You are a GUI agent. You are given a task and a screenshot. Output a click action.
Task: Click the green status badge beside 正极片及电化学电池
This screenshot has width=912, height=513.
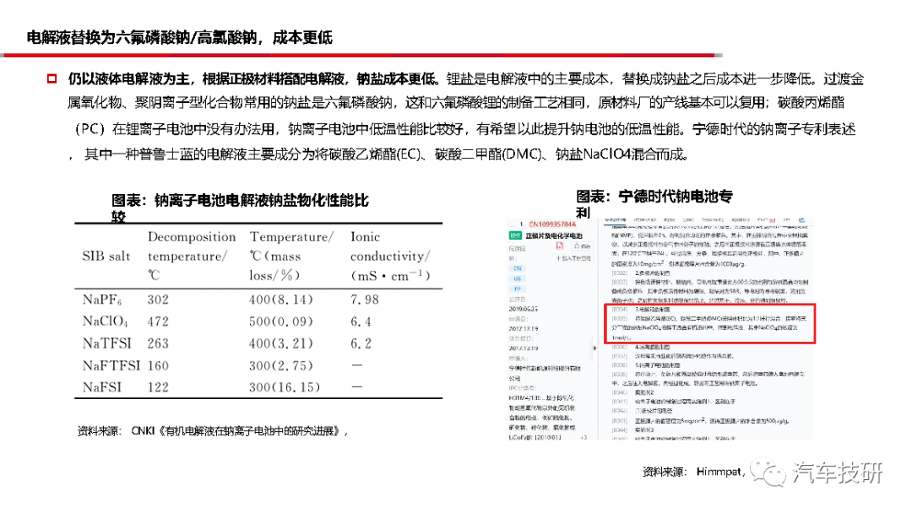click(x=515, y=235)
